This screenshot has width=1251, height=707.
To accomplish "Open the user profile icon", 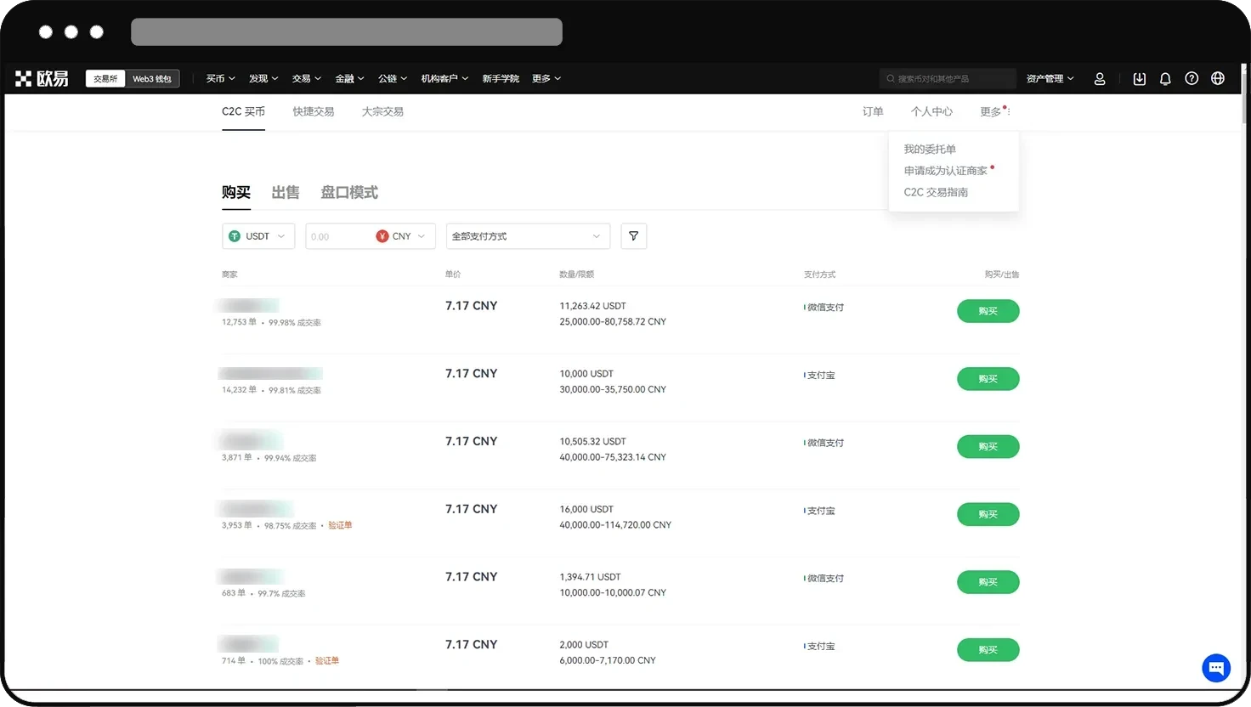I will pos(1100,78).
